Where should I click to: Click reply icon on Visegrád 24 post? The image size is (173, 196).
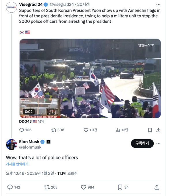coord(22,130)
